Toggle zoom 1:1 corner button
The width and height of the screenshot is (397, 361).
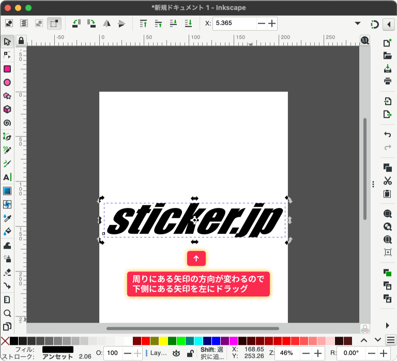point(365,40)
